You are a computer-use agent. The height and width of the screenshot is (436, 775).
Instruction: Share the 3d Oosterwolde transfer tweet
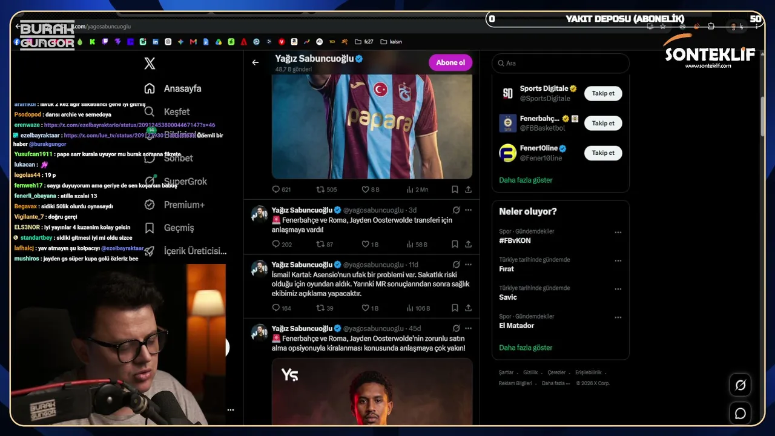pyautogui.click(x=468, y=244)
